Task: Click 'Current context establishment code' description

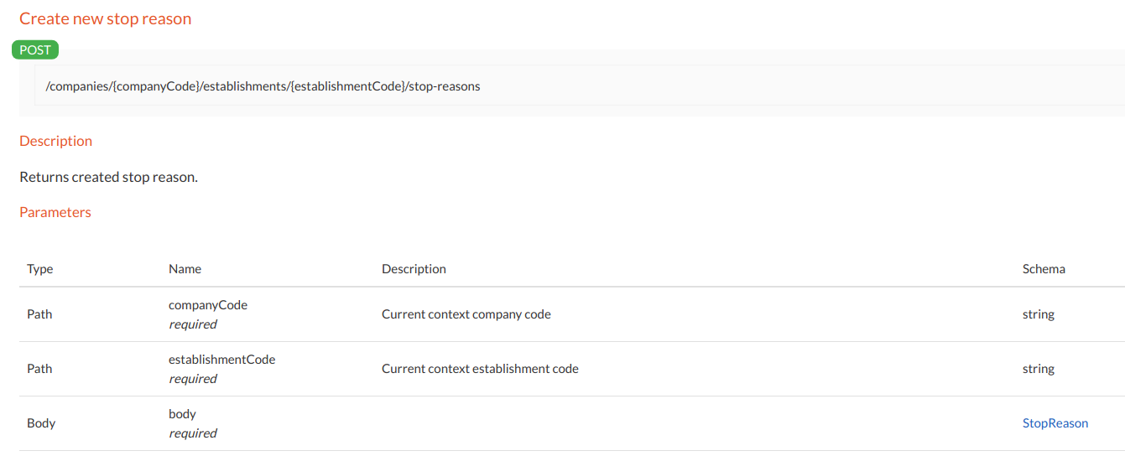Action: 480,369
